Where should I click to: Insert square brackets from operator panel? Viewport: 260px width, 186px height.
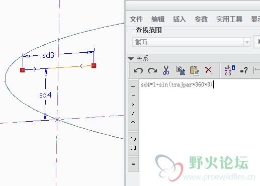click(x=133, y=148)
